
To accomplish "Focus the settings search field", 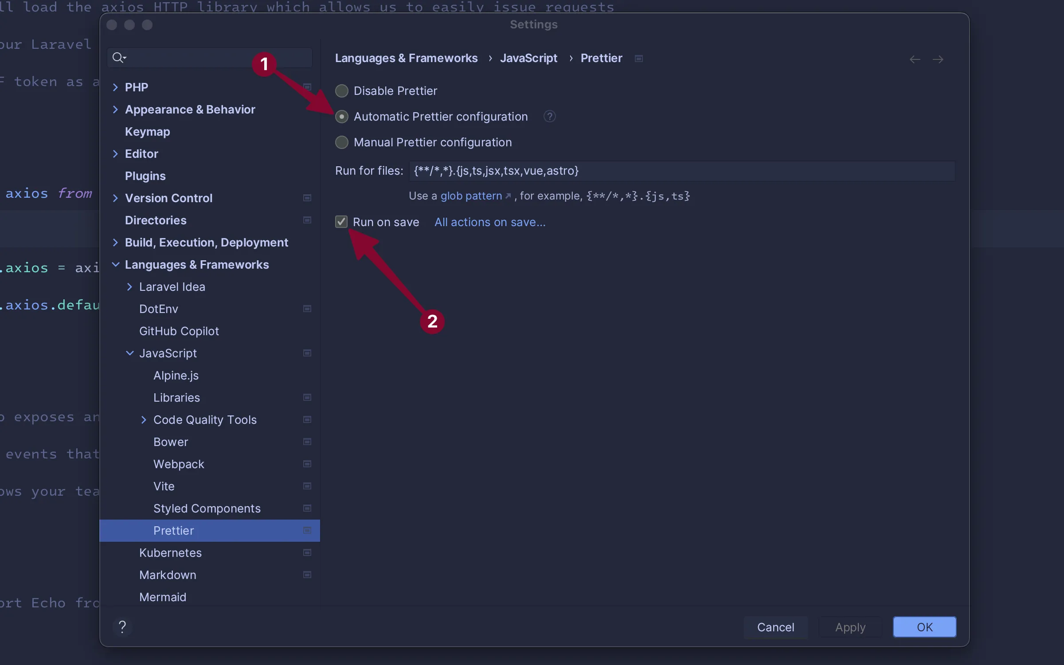I will 210,58.
